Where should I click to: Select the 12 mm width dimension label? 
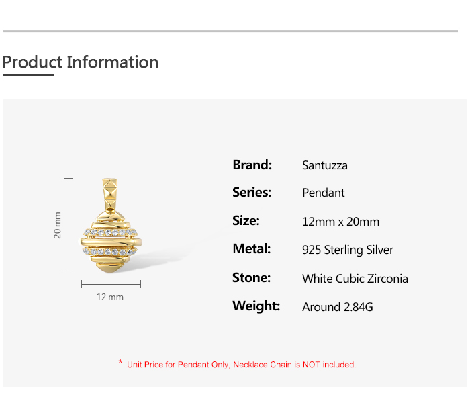coord(110,297)
